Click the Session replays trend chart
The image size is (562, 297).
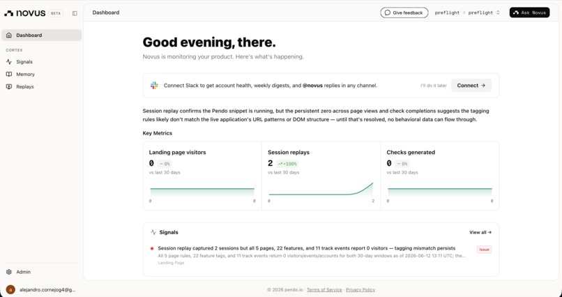321,190
